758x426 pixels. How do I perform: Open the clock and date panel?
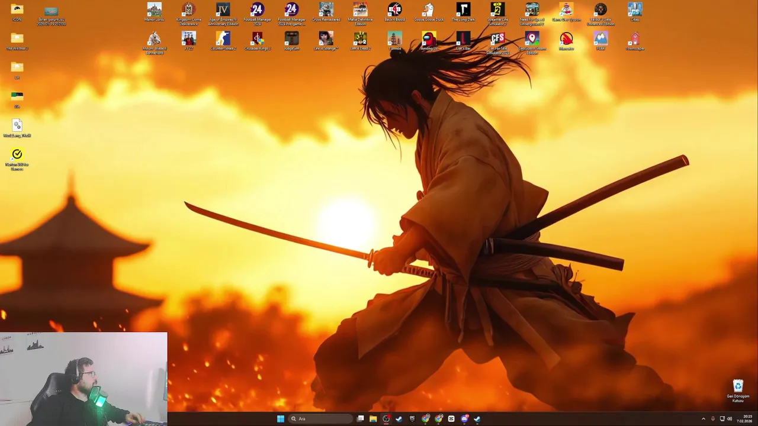tap(744, 419)
